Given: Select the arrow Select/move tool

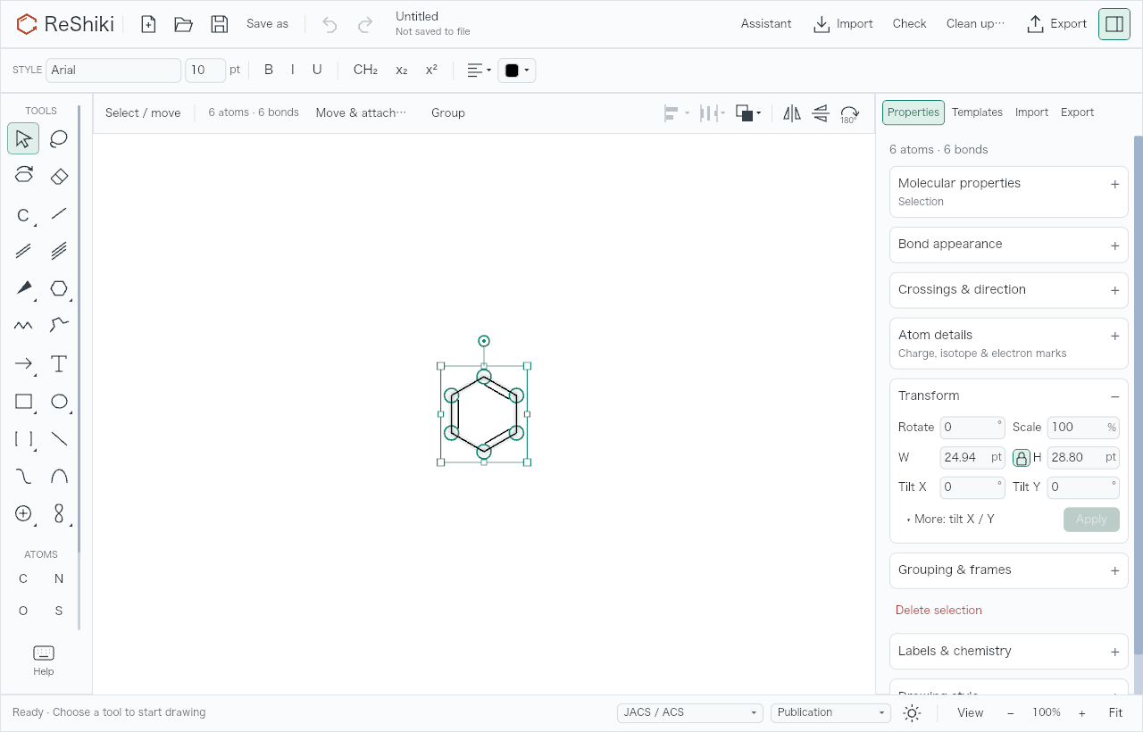Looking at the screenshot, I should click(x=23, y=139).
